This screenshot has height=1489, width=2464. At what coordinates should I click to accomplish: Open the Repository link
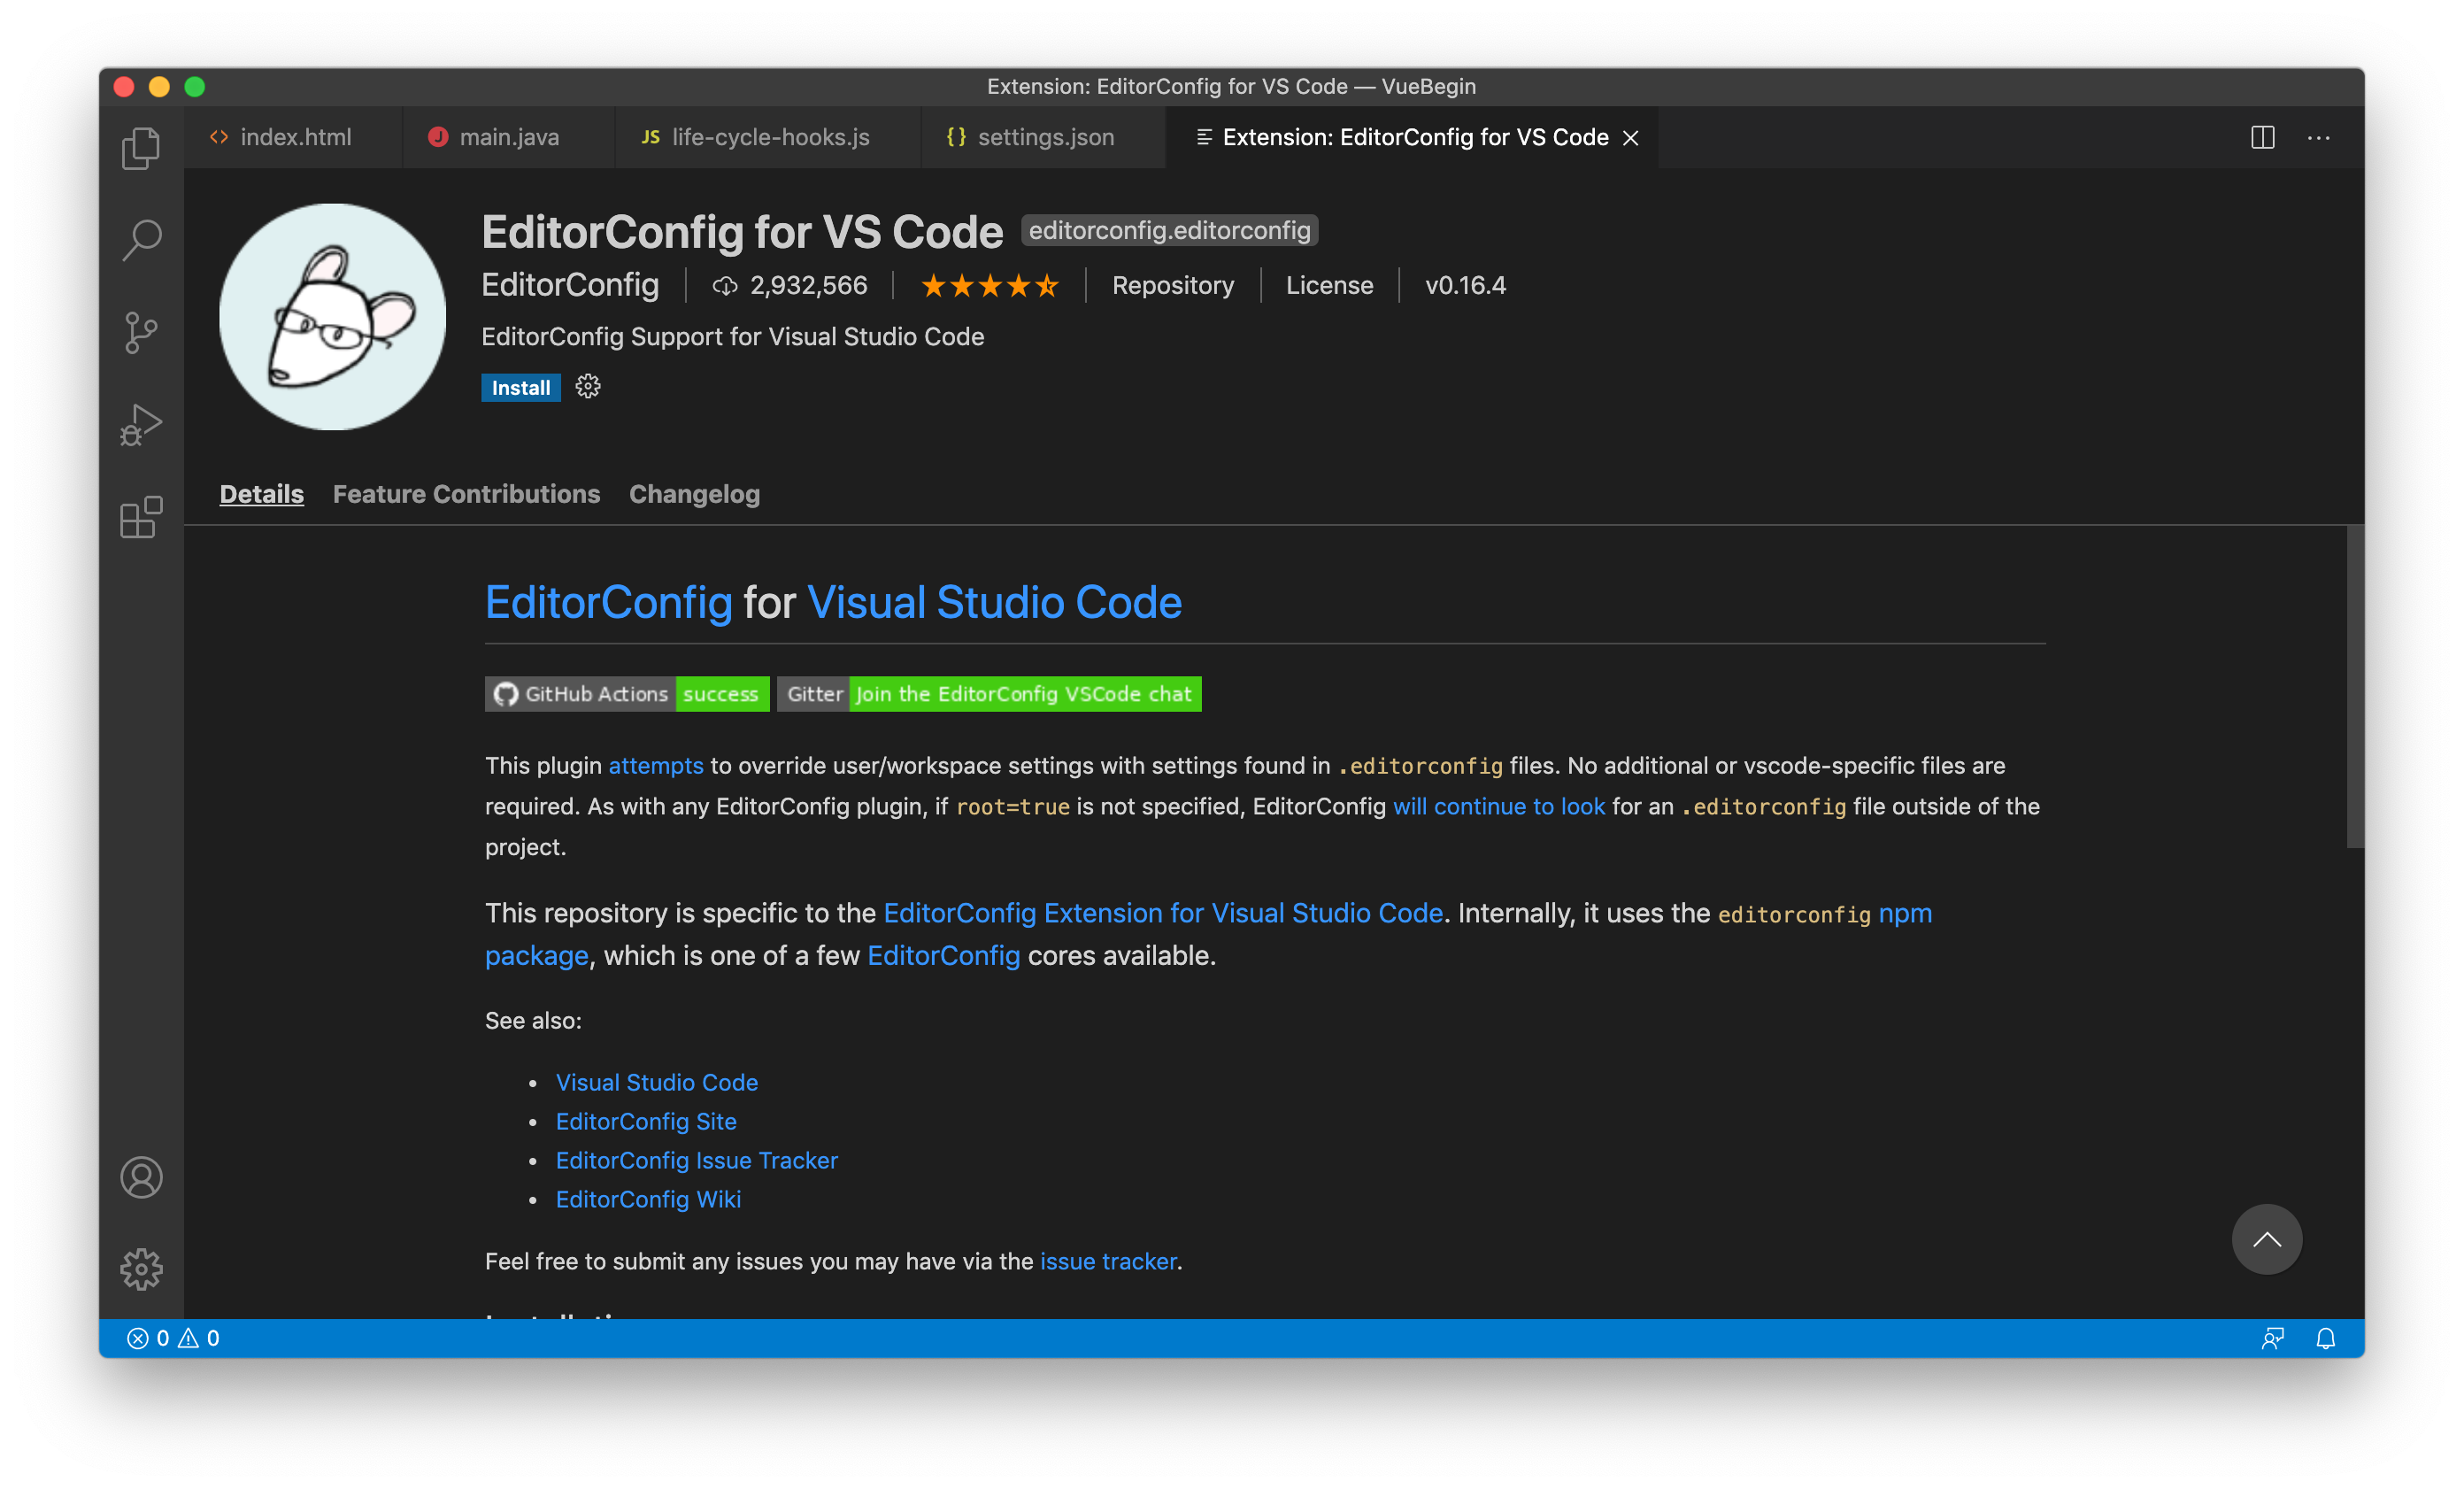pos(1172,285)
